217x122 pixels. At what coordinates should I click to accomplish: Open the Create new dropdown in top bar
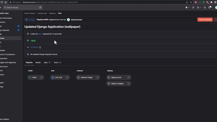coord(188,7)
